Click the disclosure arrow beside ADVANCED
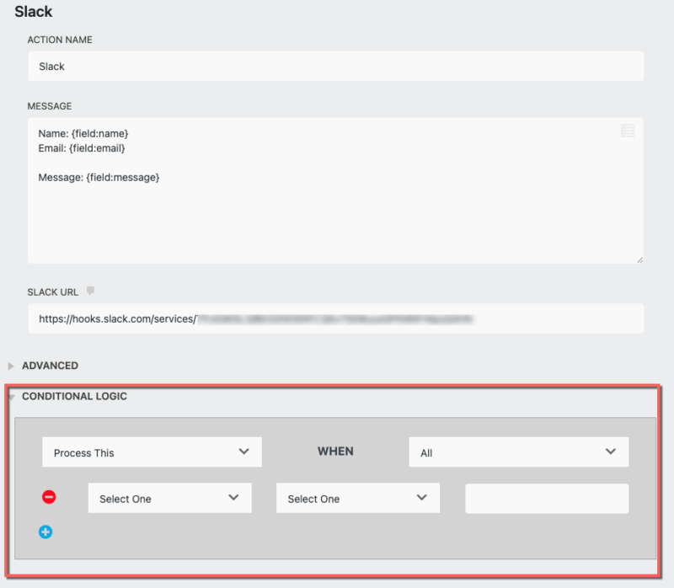 click(11, 366)
